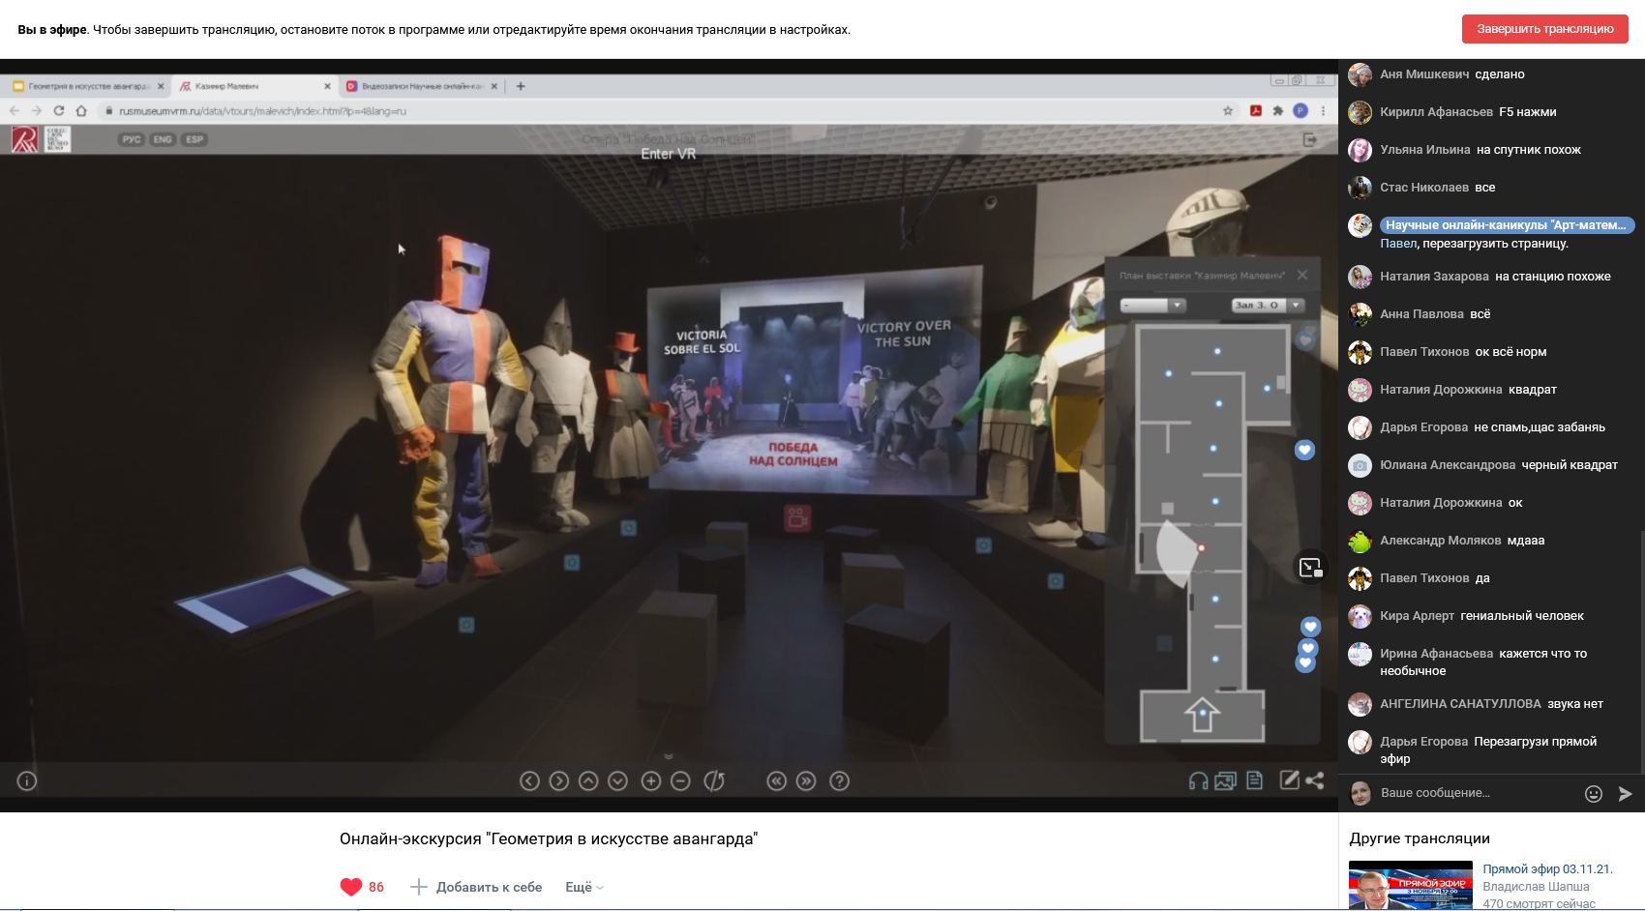Click the share icon in the tour toolbar
Viewport: 1645px width, 911px height.
pyautogui.click(x=1314, y=780)
